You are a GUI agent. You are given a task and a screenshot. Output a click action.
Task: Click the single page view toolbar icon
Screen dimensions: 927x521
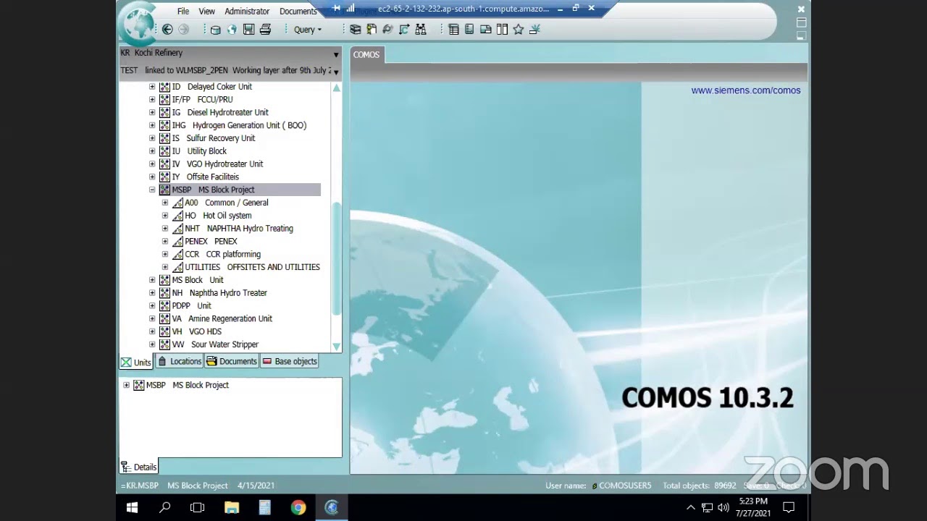(469, 30)
